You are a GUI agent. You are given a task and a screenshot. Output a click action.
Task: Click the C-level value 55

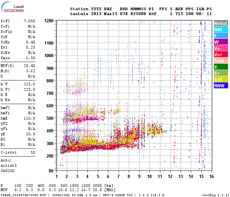[x=33, y=153]
